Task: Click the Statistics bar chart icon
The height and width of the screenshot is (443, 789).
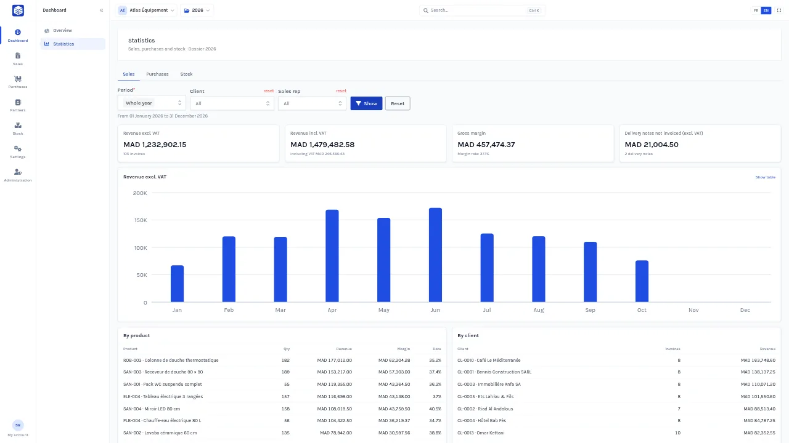Action: click(x=47, y=44)
